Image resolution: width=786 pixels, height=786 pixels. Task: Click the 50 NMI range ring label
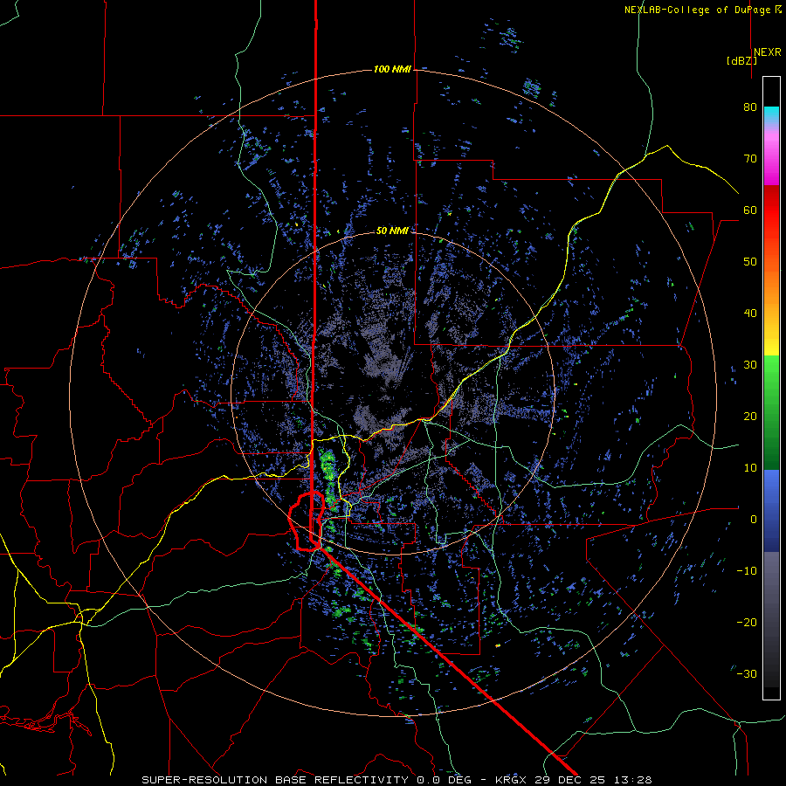pos(392,231)
